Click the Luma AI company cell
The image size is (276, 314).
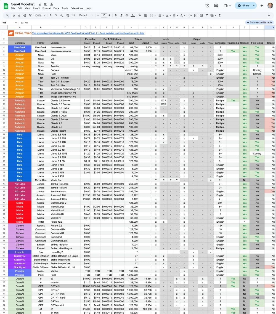20,252
